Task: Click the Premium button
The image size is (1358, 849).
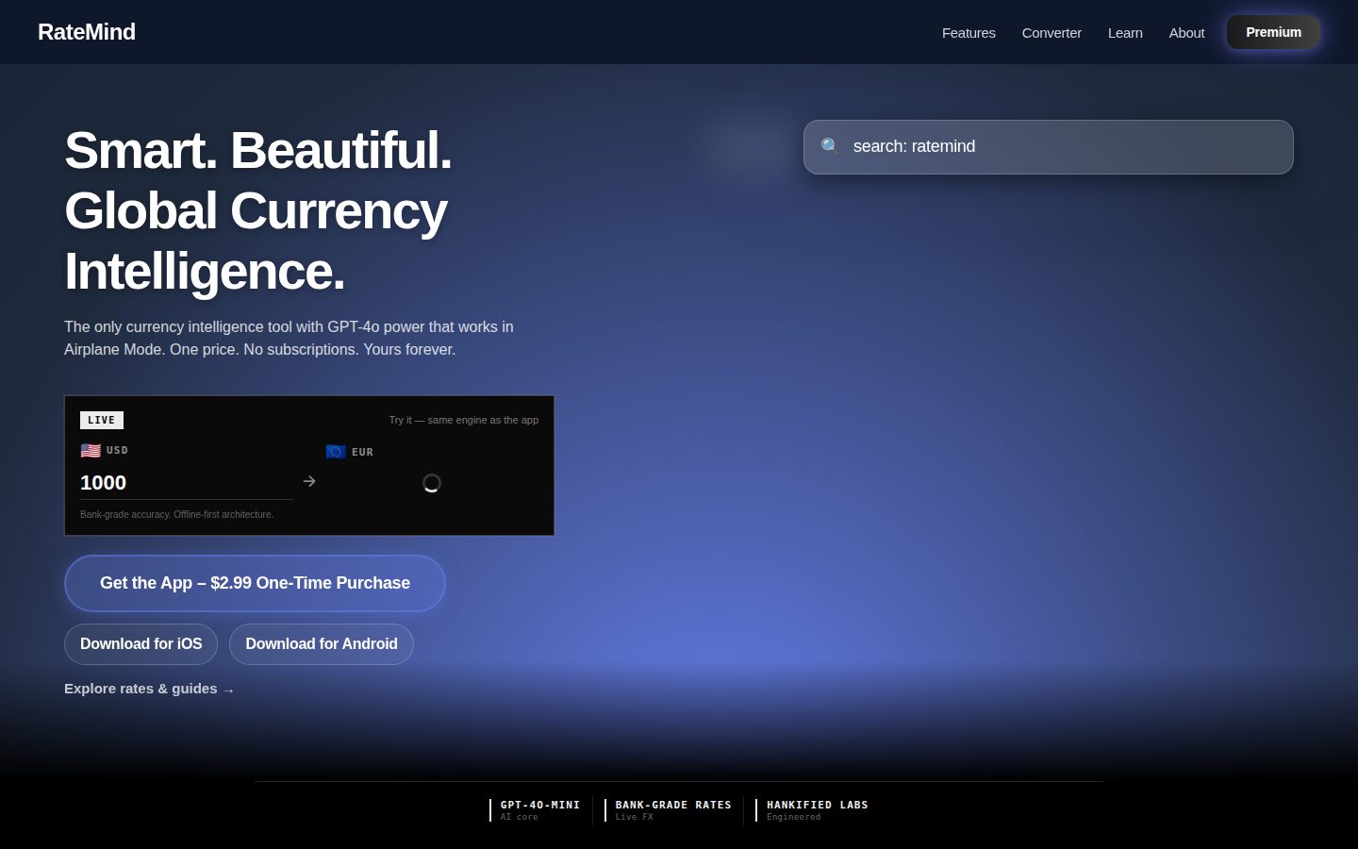Action: [1273, 32]
